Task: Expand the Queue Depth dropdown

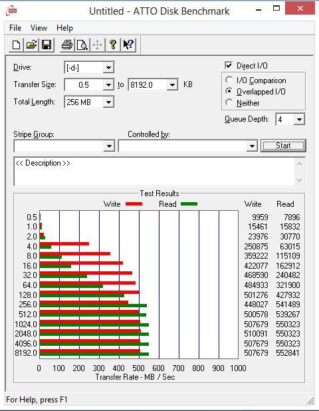Action: [x=299, y=120]
